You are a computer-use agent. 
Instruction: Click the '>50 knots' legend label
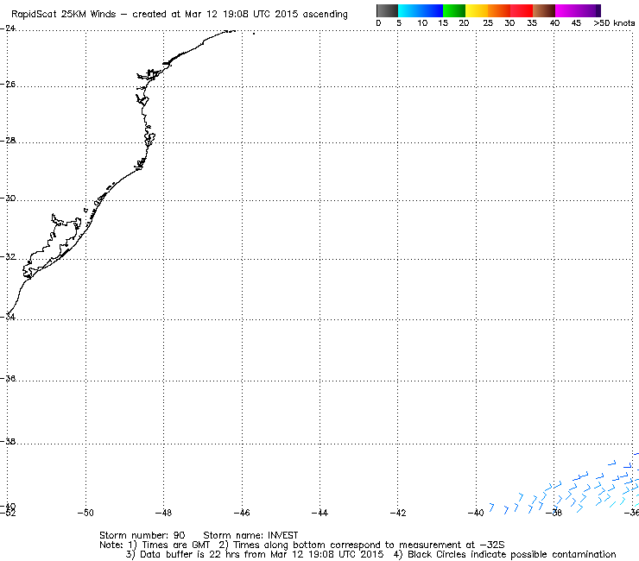pos(614,23)
